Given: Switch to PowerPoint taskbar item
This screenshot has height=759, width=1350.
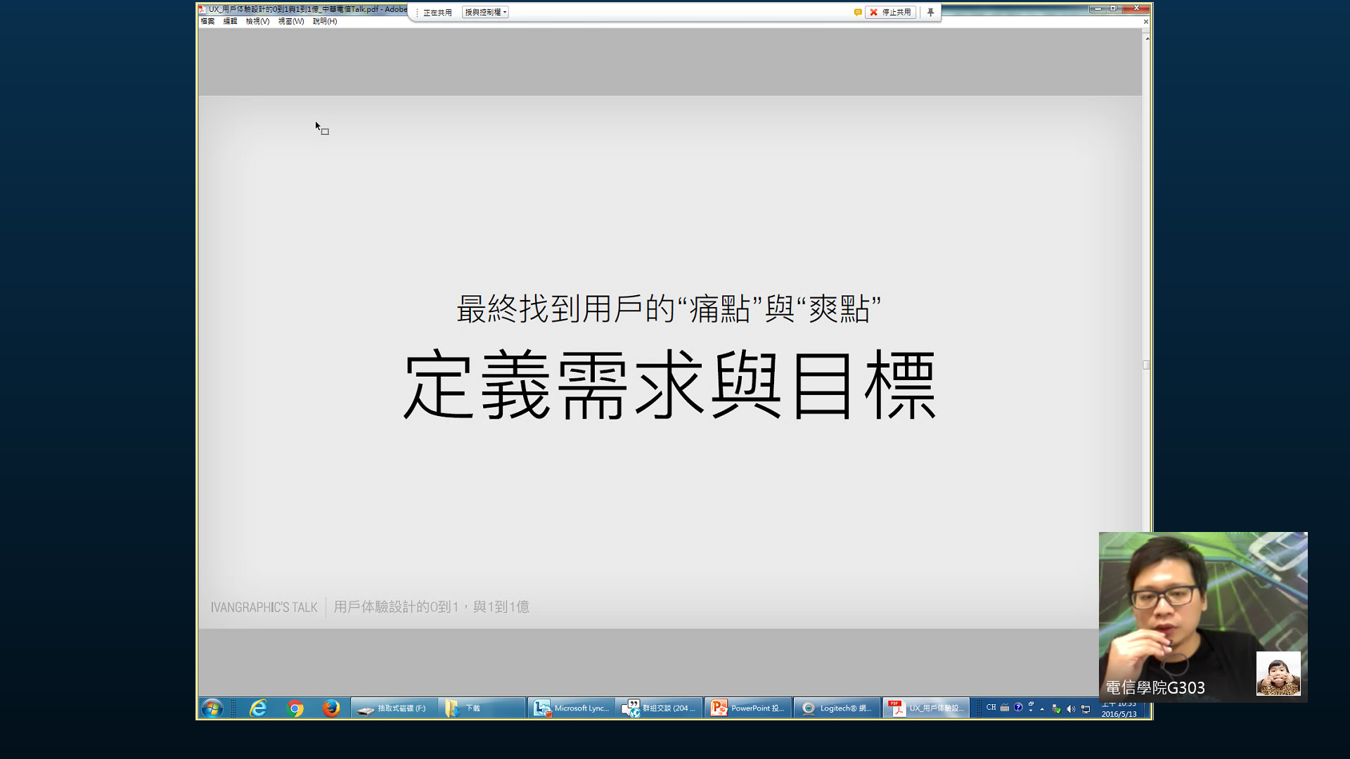Looking at the screenshot, I should [747, 708].
